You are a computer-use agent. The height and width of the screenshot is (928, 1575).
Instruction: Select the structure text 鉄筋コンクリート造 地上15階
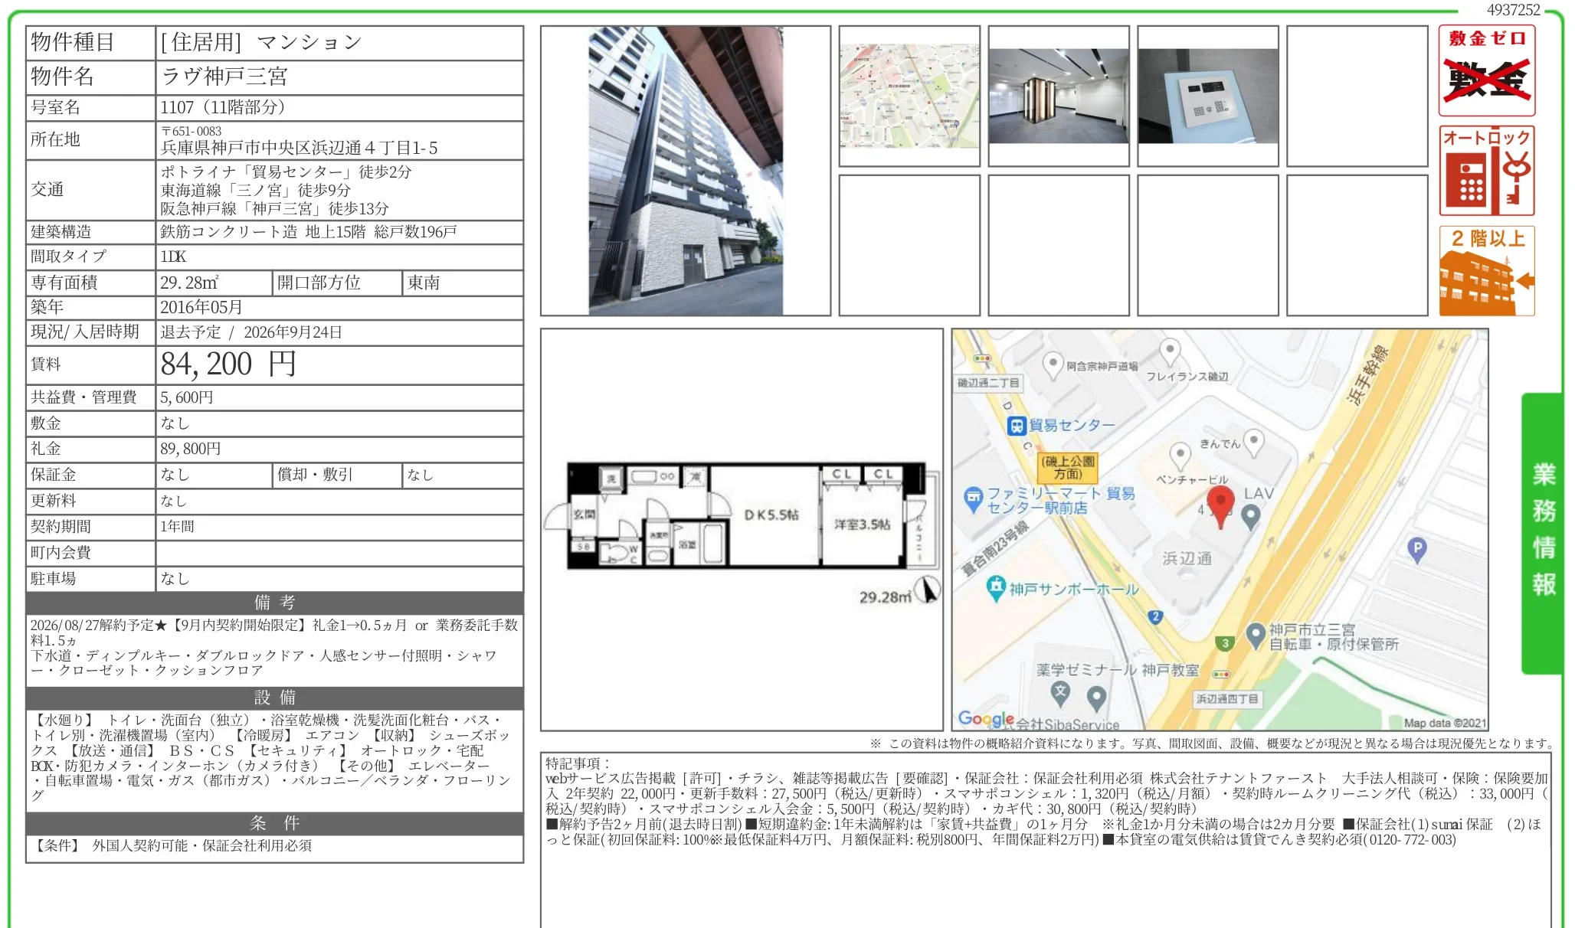tap(263, 232)
